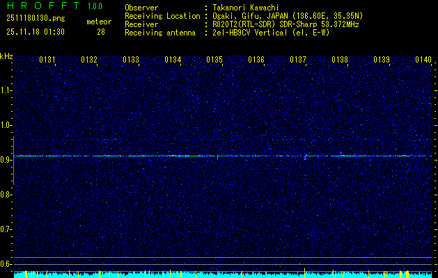Viewport: 438px width, 278px height.
Task: Click the version number 1.0.0
Action: pos(95,6)
